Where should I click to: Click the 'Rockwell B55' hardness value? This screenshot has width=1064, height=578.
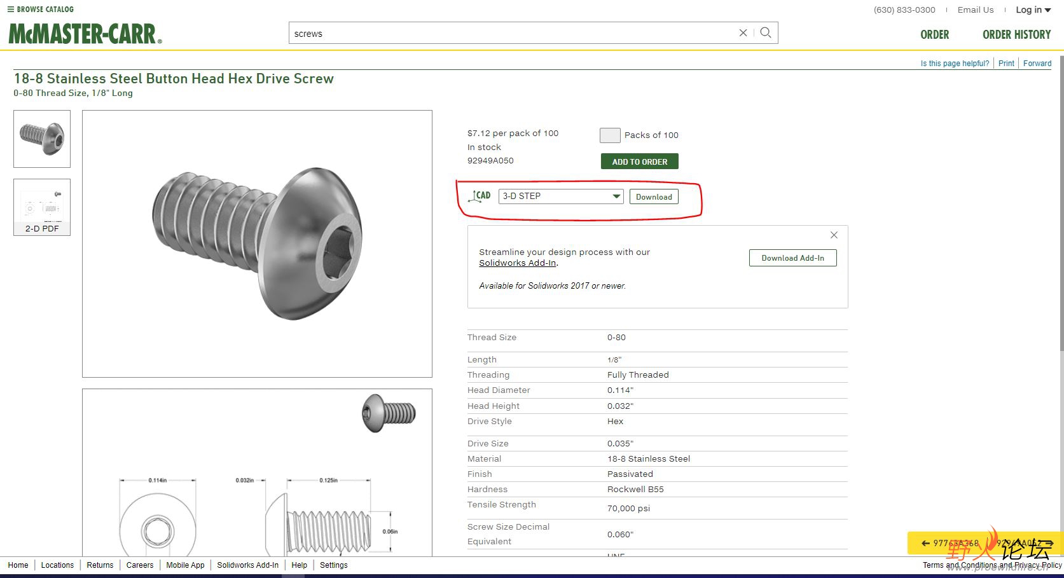pyautogui.click(x=635, y=490)
